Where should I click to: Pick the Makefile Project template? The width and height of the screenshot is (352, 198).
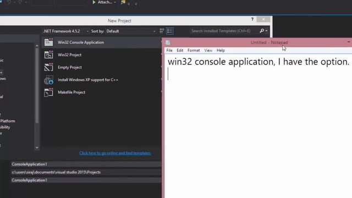click(x=101, y=92)
